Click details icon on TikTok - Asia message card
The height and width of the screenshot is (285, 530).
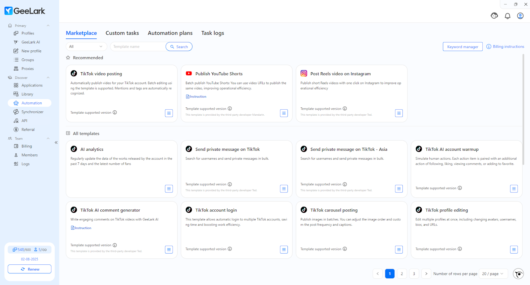(x=399, y=189)
